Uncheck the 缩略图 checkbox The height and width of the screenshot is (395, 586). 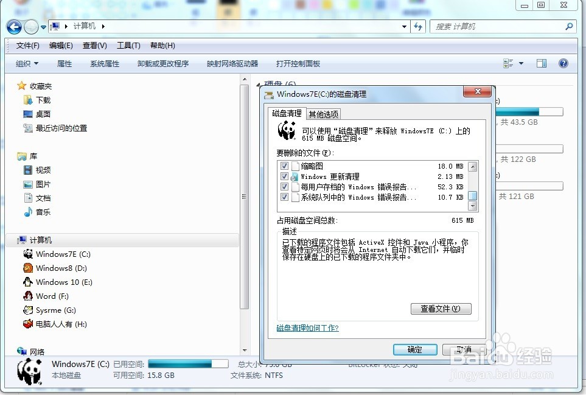(x=284, y=166)
